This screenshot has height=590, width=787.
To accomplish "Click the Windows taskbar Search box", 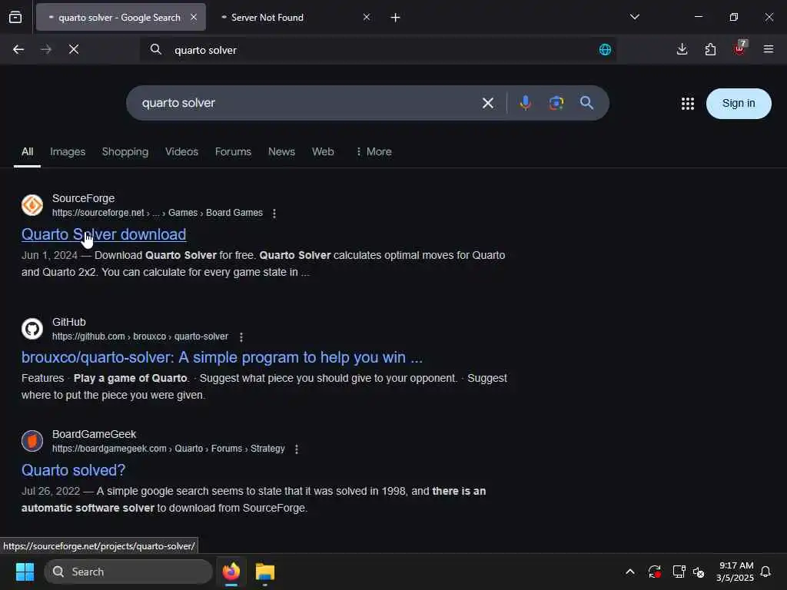I will coord(128,572).
